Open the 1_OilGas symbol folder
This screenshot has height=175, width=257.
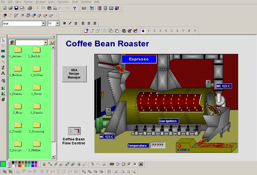(37, 70)
